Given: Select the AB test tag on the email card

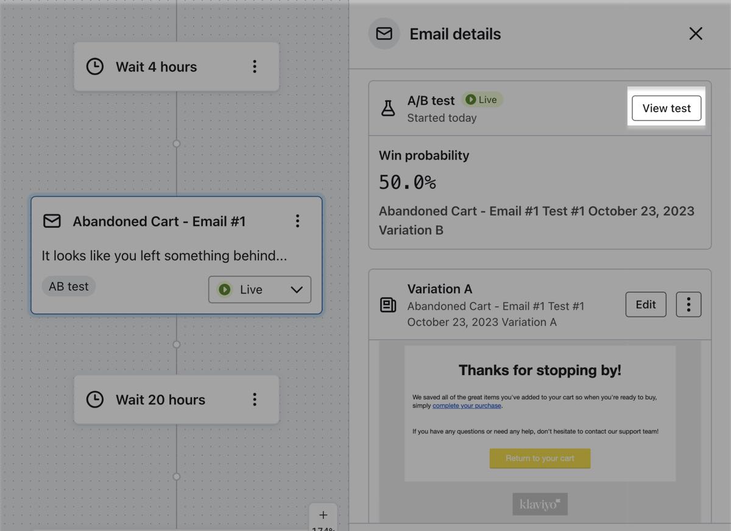Looking at the screenshot, I should tap(68, 286).
